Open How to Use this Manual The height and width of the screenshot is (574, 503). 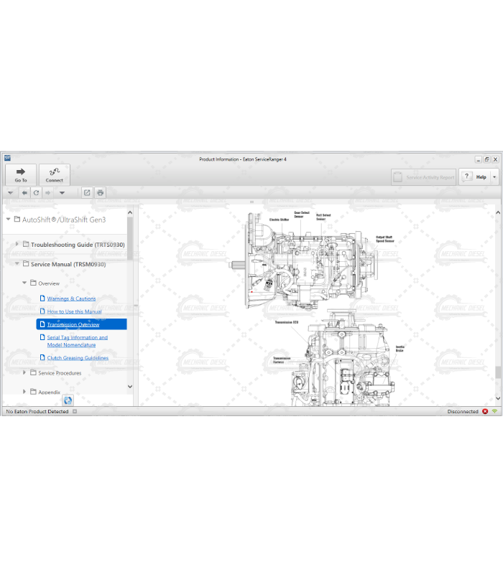tap(74, 311)
